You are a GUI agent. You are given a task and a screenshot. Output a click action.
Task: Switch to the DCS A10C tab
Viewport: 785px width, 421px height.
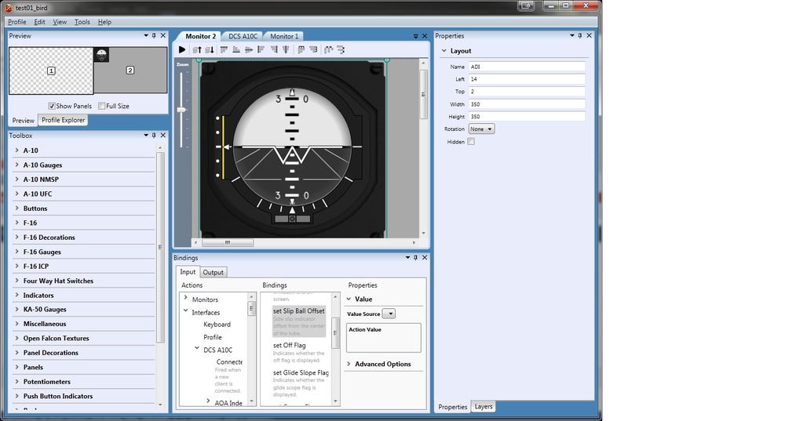click(243, 36)
